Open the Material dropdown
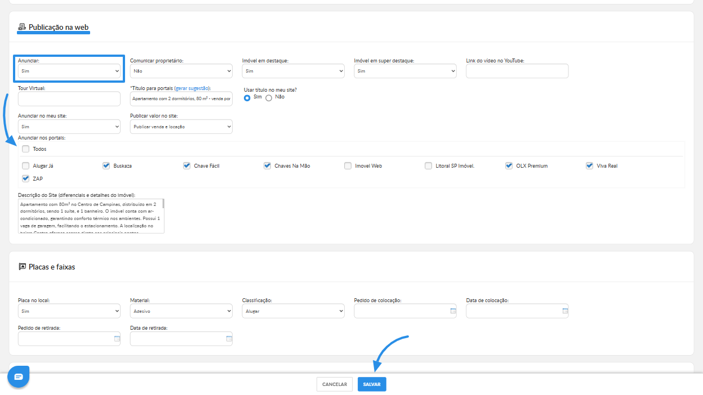Image resolution: width=703 pixels, height=395 pixels. coord(181,311)
